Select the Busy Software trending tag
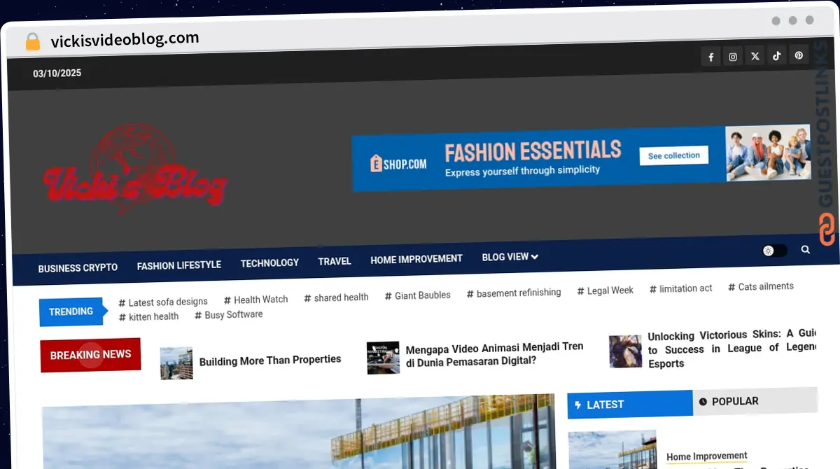Screen dimensions: 840x469 (x=229, y=315)
